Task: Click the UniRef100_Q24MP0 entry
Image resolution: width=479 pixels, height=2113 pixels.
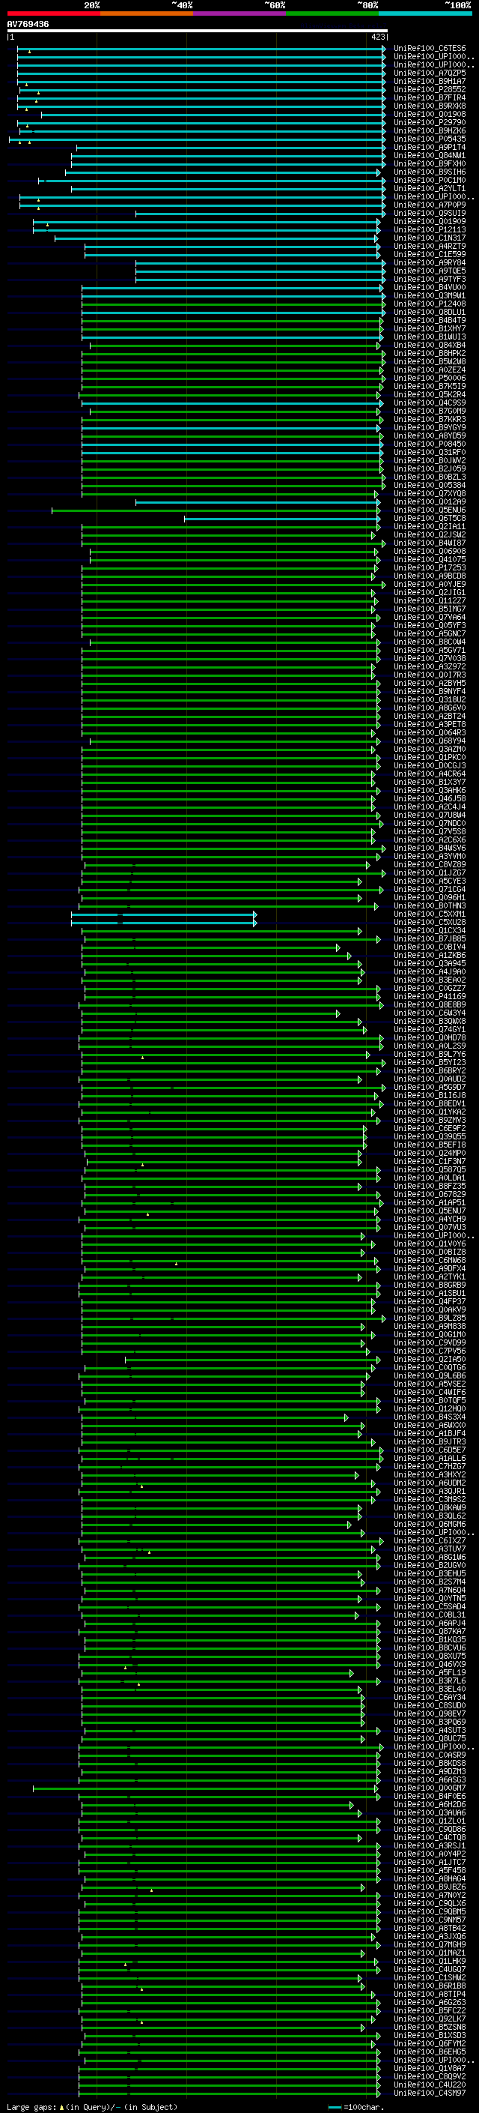Action: pyautogui.click(x=430, y=1154)
